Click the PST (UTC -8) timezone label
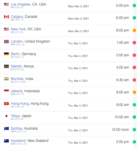 [17, 8]
